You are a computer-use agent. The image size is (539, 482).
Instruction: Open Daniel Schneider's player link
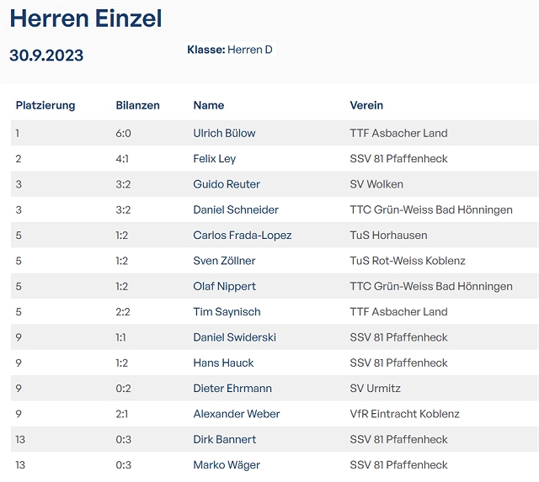point(236,209)
